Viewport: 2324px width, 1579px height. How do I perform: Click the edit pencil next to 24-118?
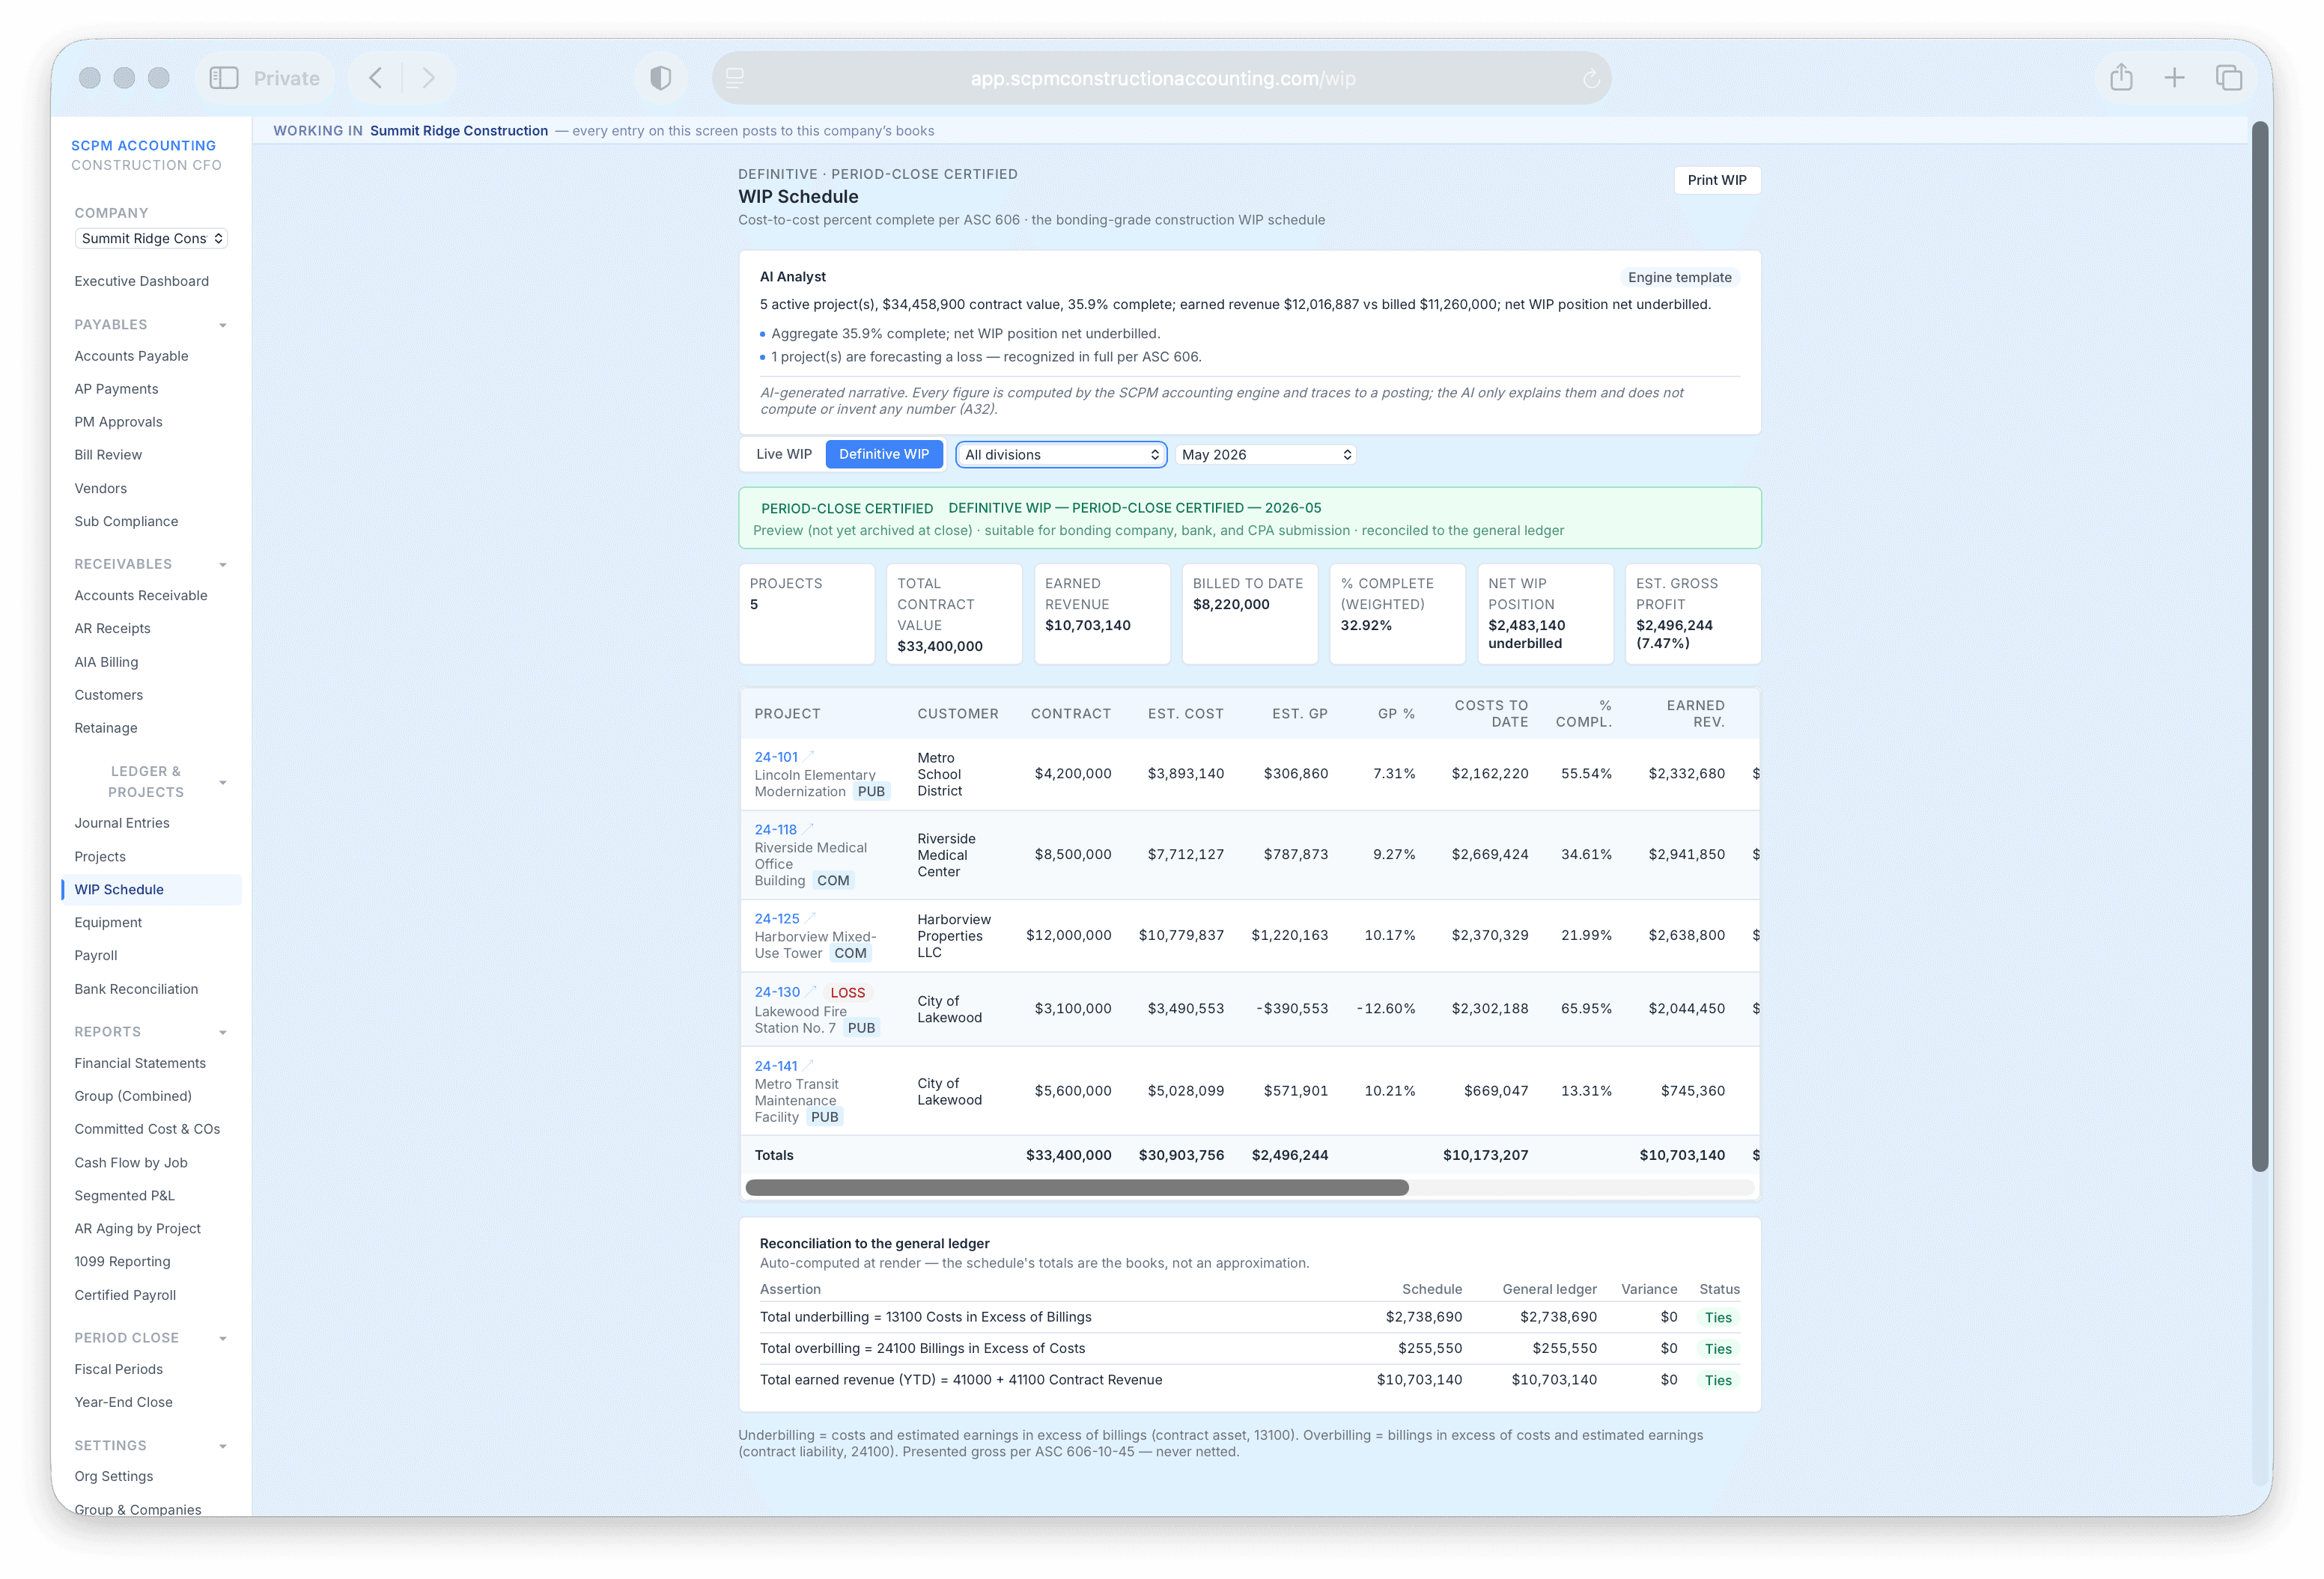808,829
